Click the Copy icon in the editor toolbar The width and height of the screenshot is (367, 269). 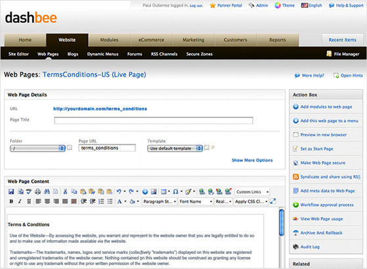(x=74, y=192)
